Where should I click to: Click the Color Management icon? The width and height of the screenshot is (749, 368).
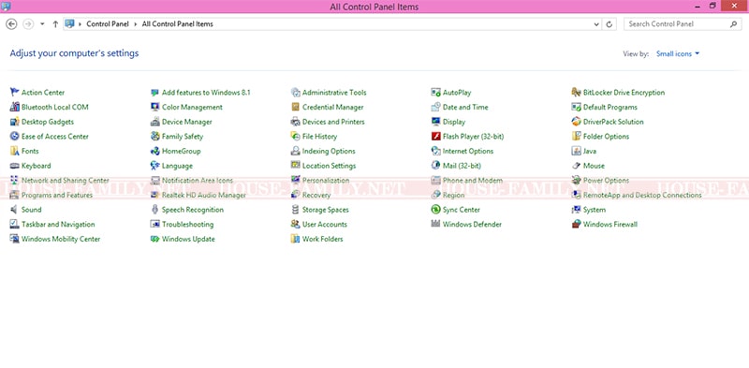click(x=154, y=107)
